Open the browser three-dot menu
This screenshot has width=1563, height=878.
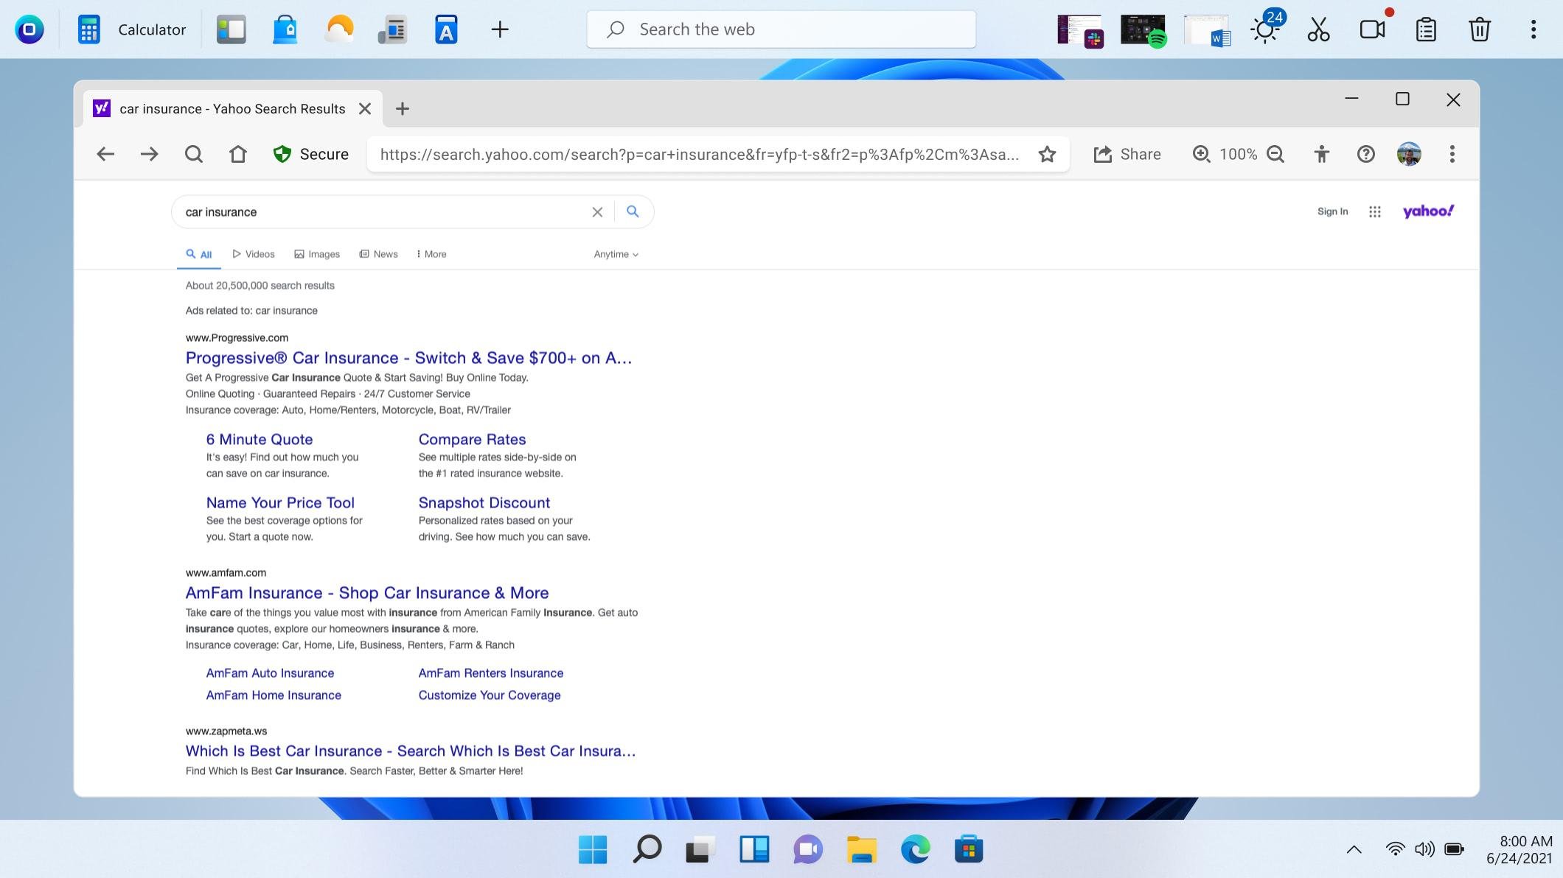pyautogui.click(x=1452, y=155)
